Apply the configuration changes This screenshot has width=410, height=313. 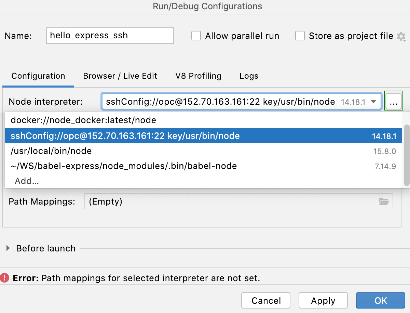tap(323, 300)
